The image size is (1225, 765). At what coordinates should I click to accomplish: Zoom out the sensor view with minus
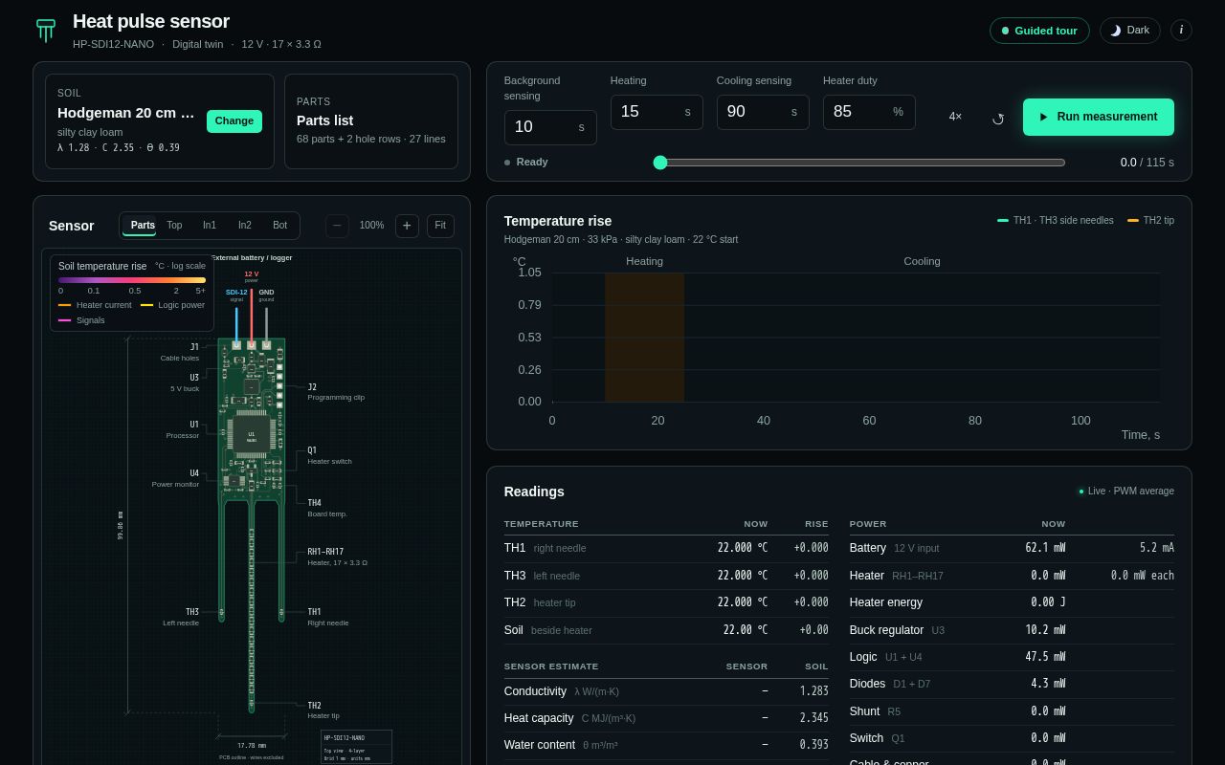[337, 226]
